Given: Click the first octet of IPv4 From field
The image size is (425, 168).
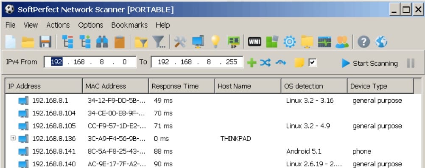Looking at the screenshot, I should pyautogui.click(x=57, y=62).
